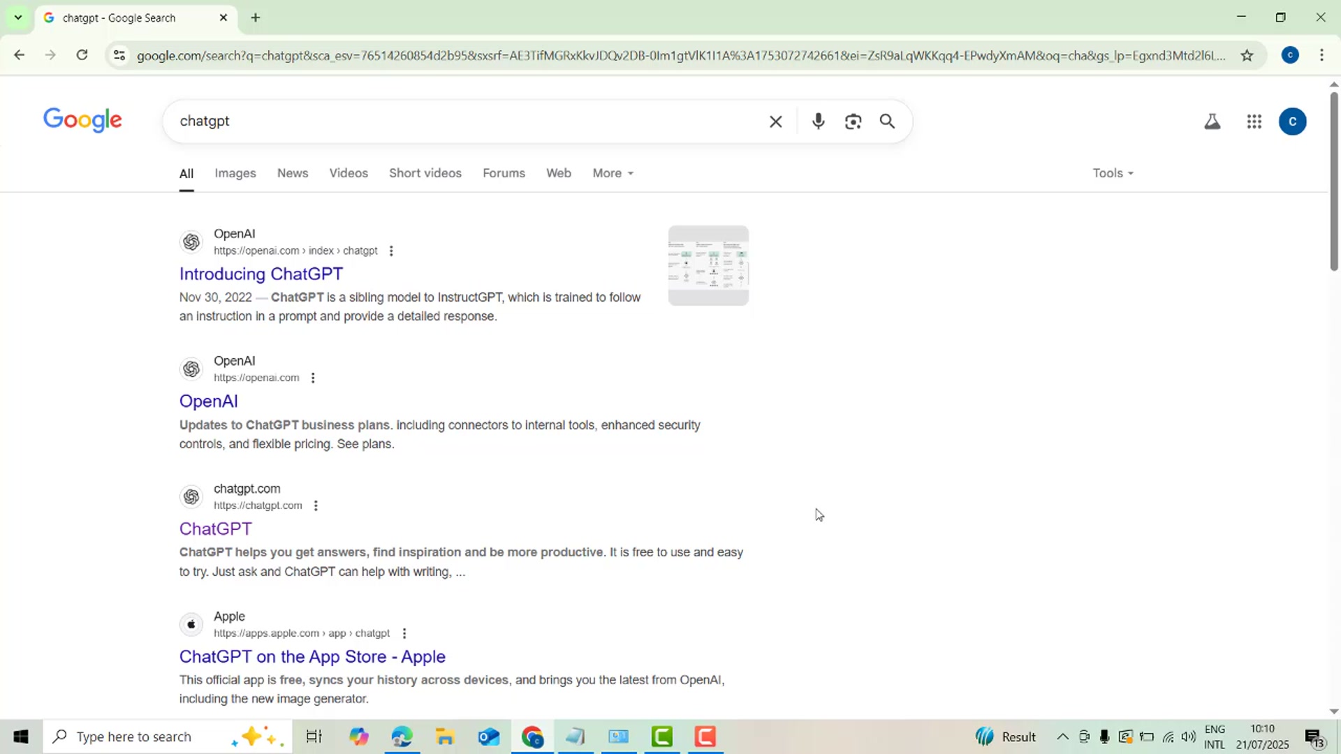Click the https://openai.com URL text
Screen dimensions: 1341x754
tap(256, 378)
